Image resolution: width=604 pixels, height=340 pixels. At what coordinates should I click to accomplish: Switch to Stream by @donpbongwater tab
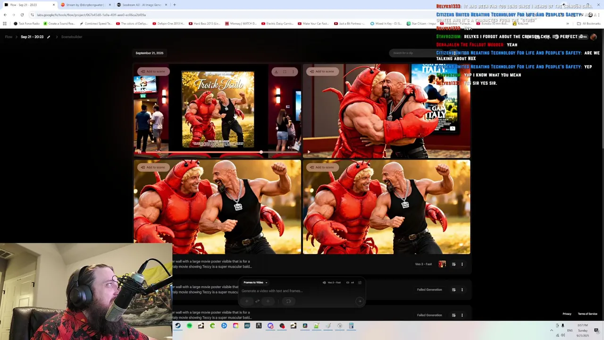pos(85,5)
